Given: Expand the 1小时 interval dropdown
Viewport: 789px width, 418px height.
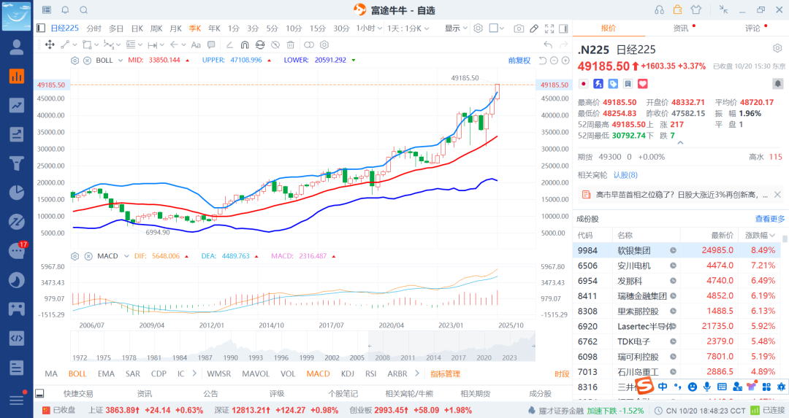Looking at the screenshot, I should pos(369,28).
